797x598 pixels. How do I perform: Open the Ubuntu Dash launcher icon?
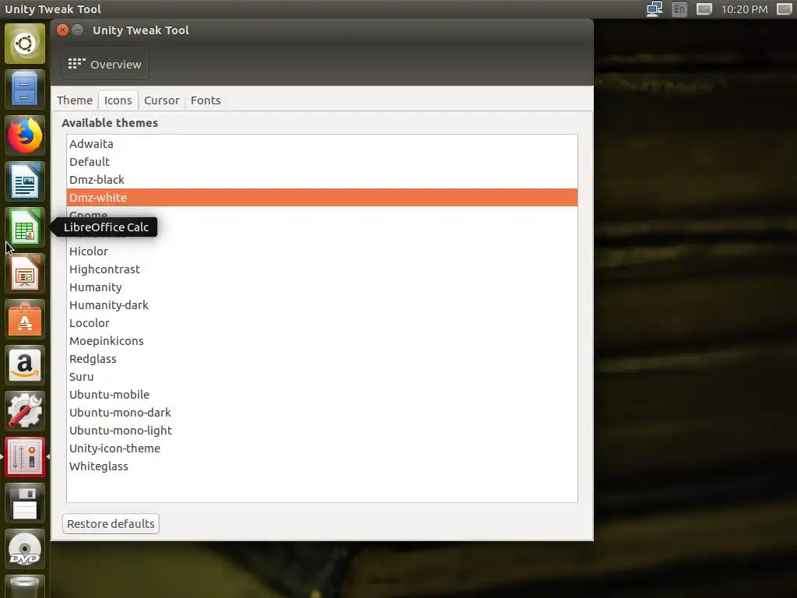25,44
